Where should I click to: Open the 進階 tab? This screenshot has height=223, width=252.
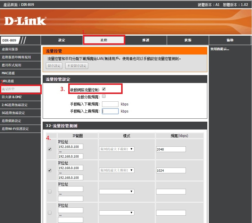(104, 40)
